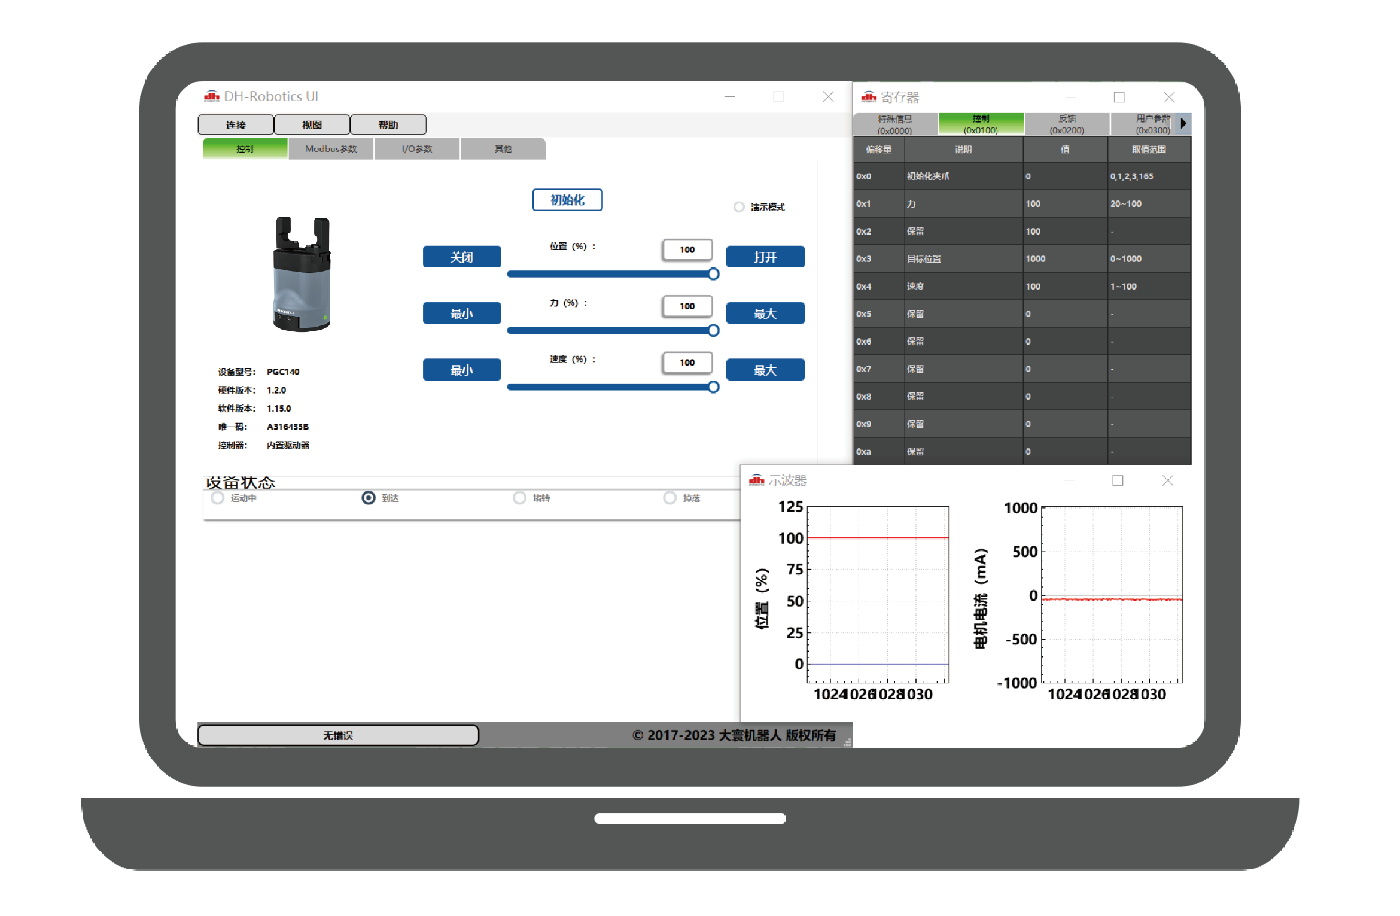Maximize the 寄存器 register window

click(x=1119, y=97)
